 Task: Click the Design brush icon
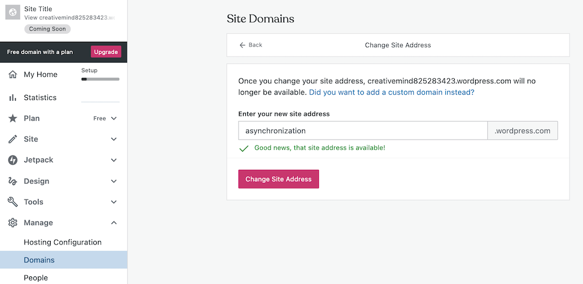pyautogui.click(x=12, y=181)
